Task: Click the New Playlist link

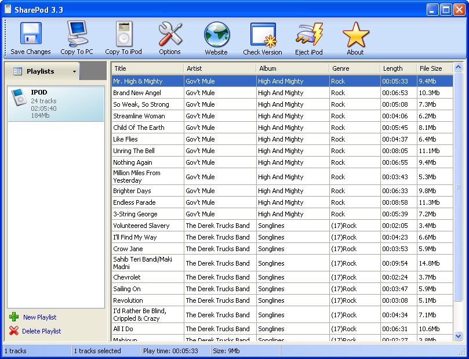Action: click(40, 317)
